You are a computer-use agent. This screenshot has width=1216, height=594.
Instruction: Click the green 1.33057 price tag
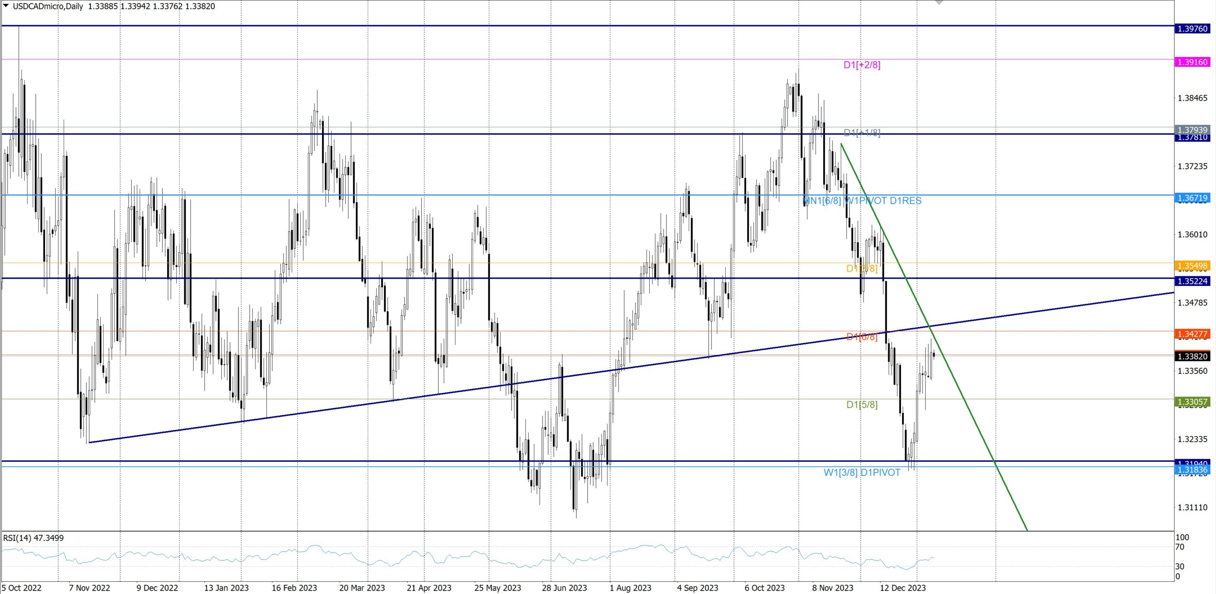pyautogui.click(x=1192, y=402)
